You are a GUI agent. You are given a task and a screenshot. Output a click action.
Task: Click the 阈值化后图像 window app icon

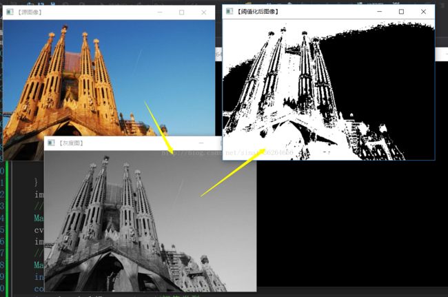[x=230, y=12]
